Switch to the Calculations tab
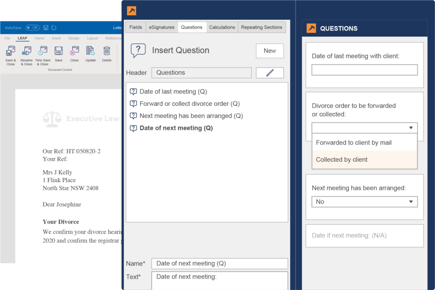Screen dimensions: 435x290 pyautogui.click(x=222, y=27)
